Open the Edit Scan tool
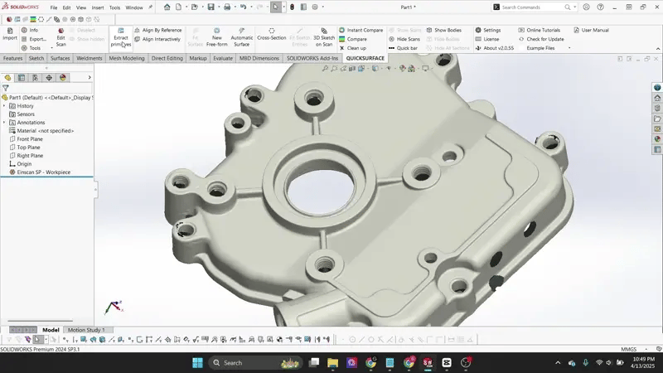 coord(60,36)
